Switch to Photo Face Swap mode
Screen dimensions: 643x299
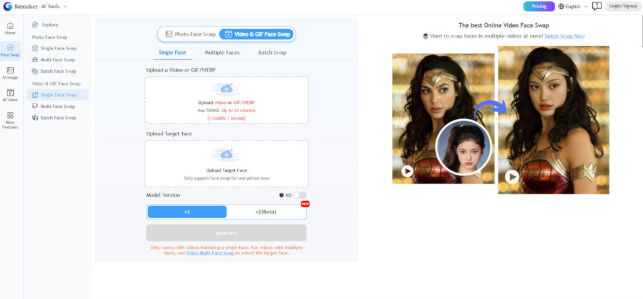coord(190,34)
